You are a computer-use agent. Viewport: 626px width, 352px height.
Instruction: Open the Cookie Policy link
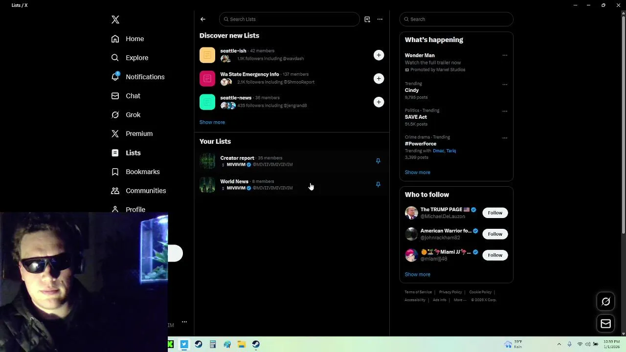tap(480, 292)
